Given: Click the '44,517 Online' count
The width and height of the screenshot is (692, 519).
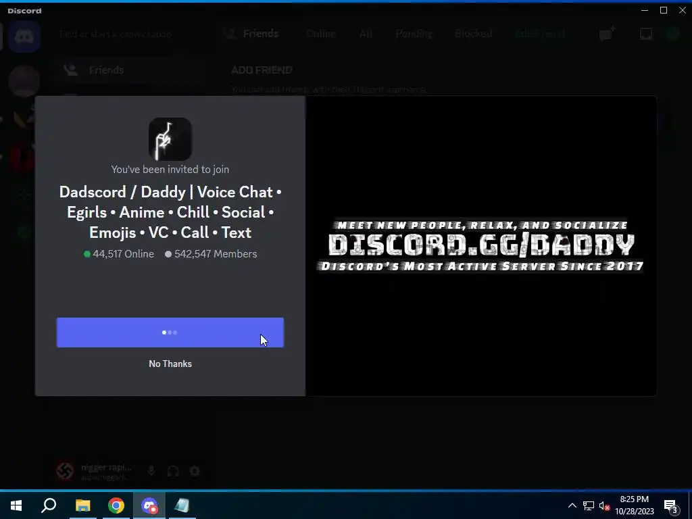Looking at the screenshot, I should point(119,254).
